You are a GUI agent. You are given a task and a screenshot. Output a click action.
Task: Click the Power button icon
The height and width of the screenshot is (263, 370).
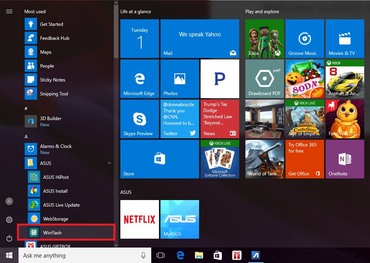[9, 238]
